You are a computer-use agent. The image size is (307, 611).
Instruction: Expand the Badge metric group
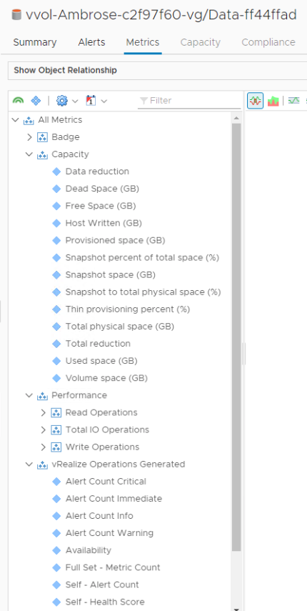[29, 137]
